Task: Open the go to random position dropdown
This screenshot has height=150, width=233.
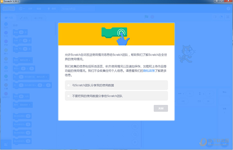Action: coord(25,60)
